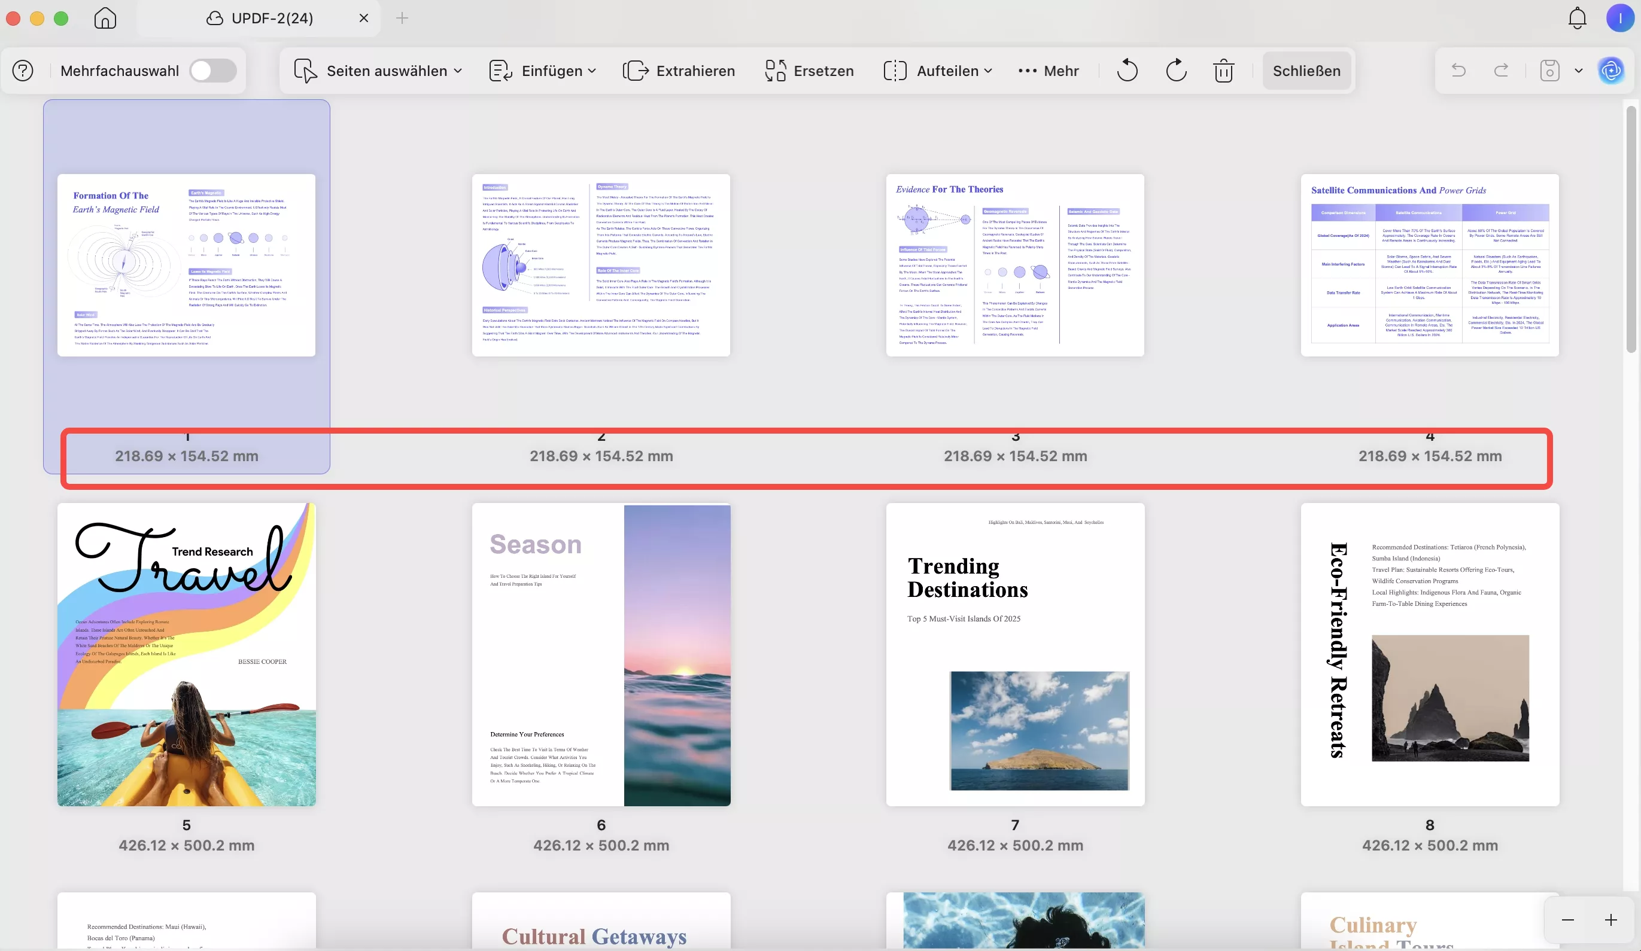1641x951 pixels.
Task: Click the Schließen button
Action: click(x=1306, y=71)
